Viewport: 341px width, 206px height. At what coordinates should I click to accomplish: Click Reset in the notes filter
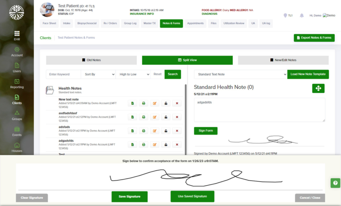(158, 74)
